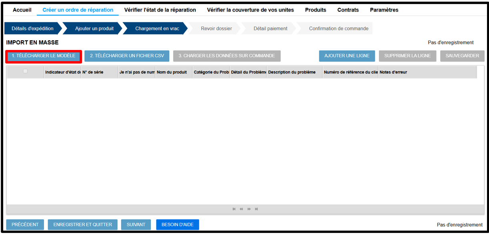489x235 pixels.
Task: Click the Détail du Problème column header
Action: coord(248,72)
